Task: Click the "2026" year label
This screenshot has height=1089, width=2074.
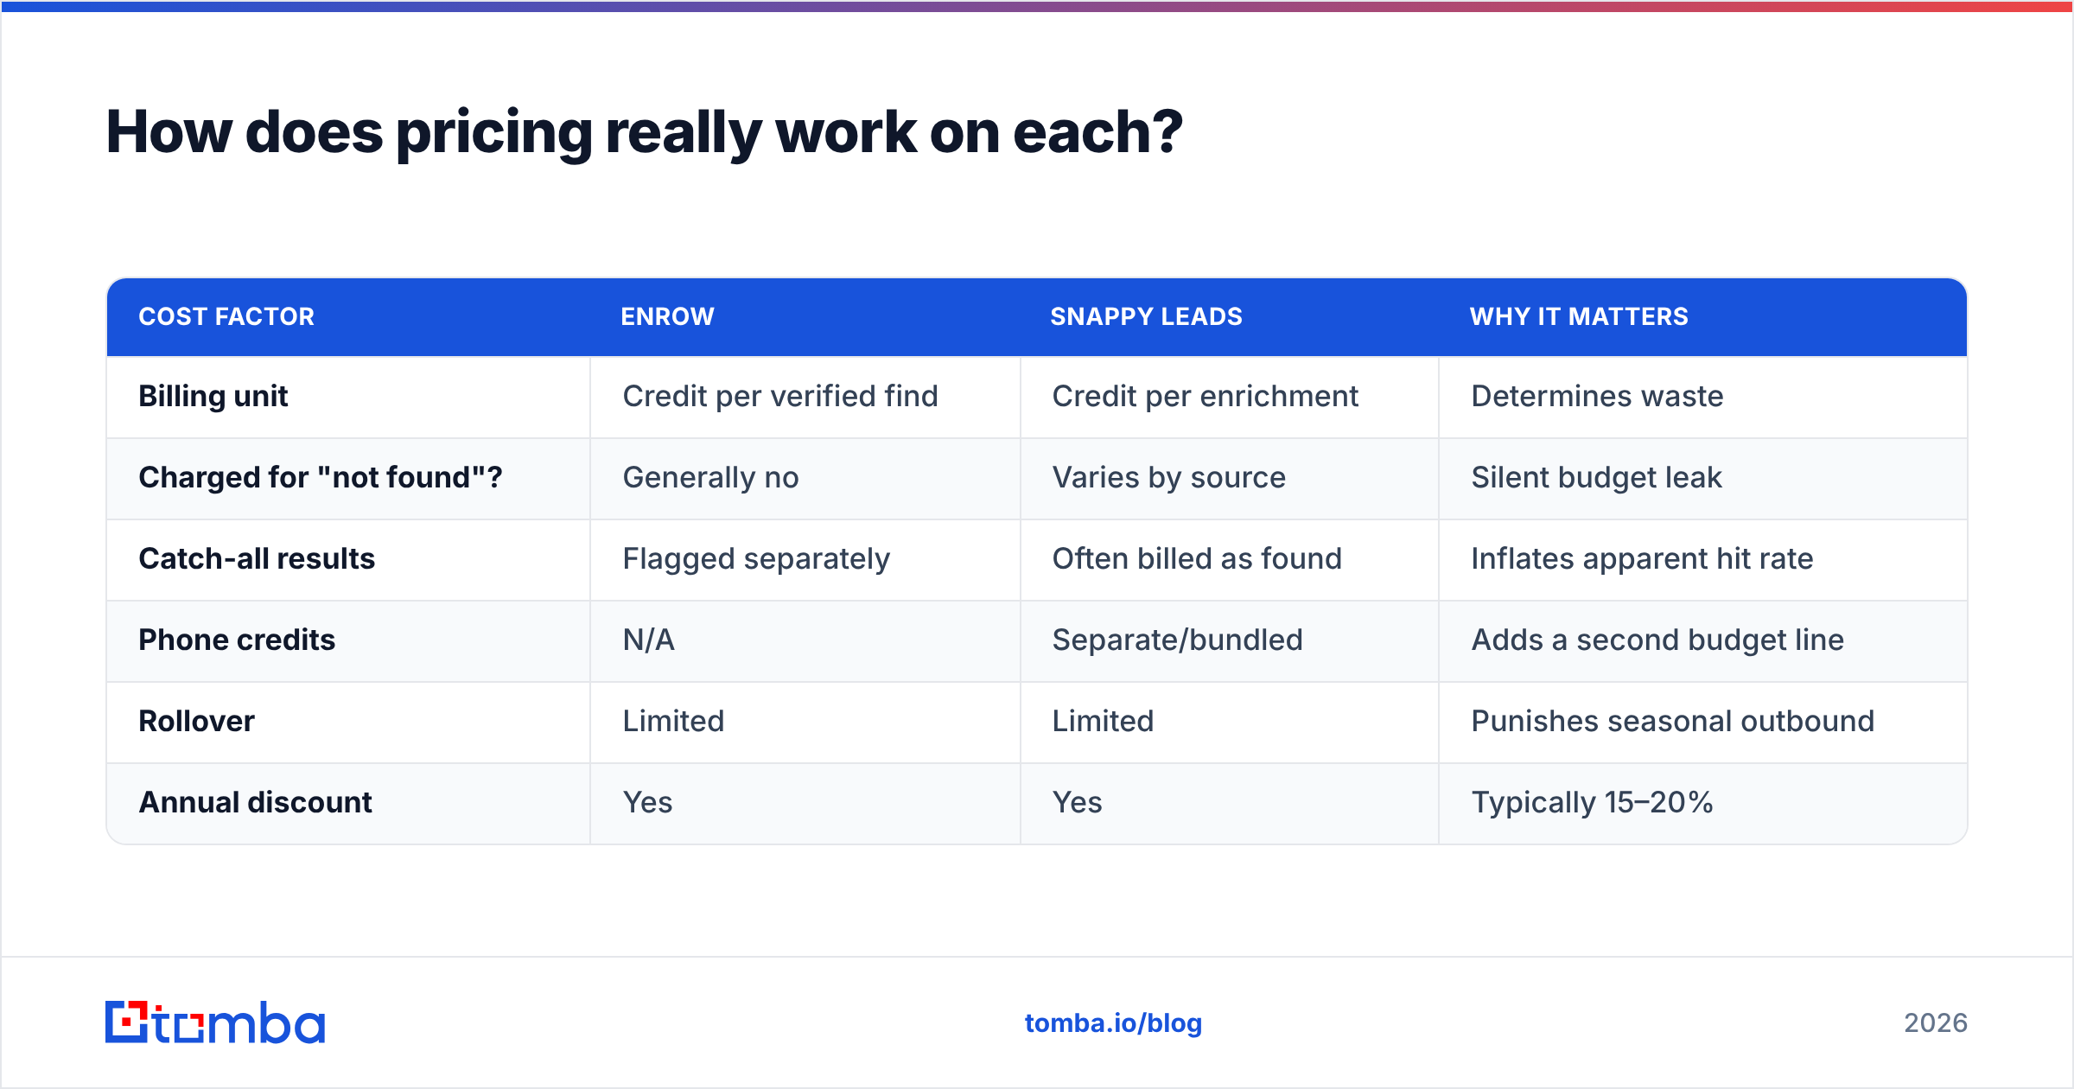Action: (x=1936, y=1023)
